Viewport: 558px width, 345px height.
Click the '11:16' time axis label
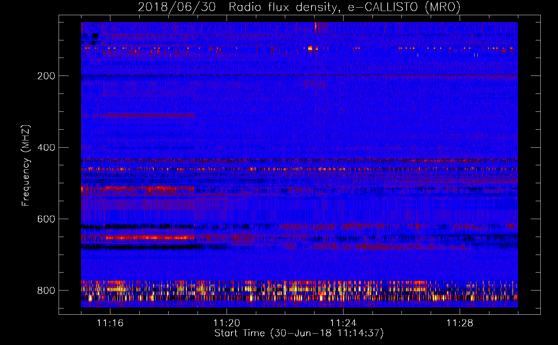pos(110,323)
